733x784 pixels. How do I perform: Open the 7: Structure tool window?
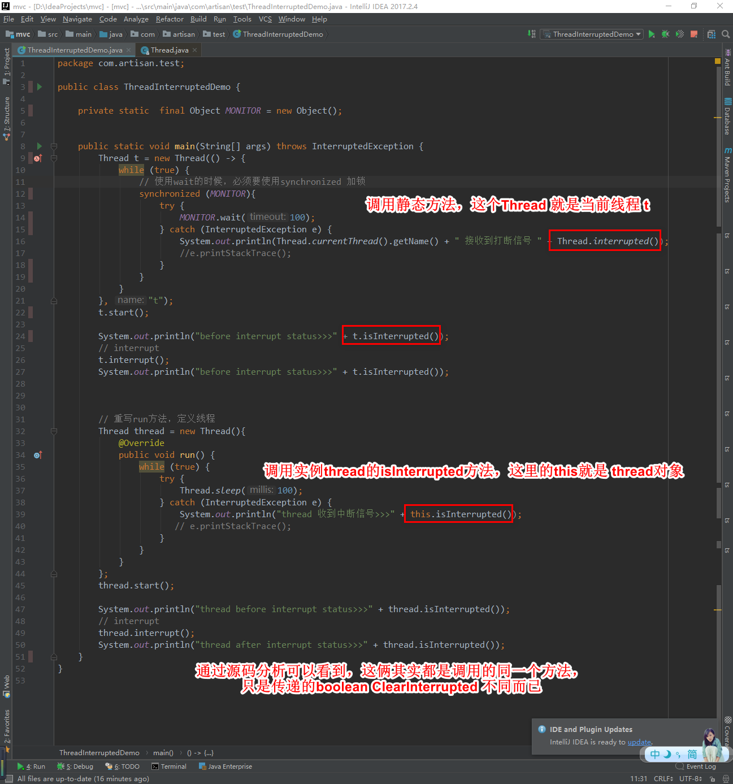(x=6, y=118)
